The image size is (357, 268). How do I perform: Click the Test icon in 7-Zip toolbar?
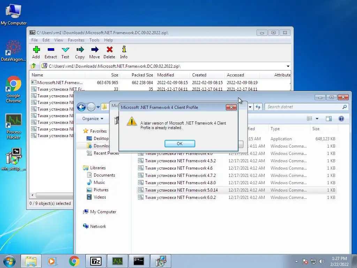[65, 52]
